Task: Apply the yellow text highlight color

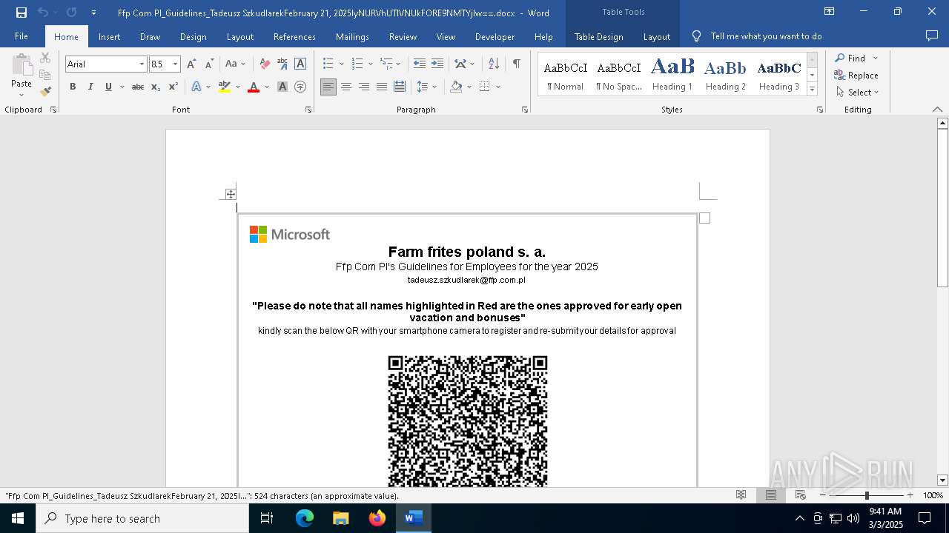Action: pos(225,87)
